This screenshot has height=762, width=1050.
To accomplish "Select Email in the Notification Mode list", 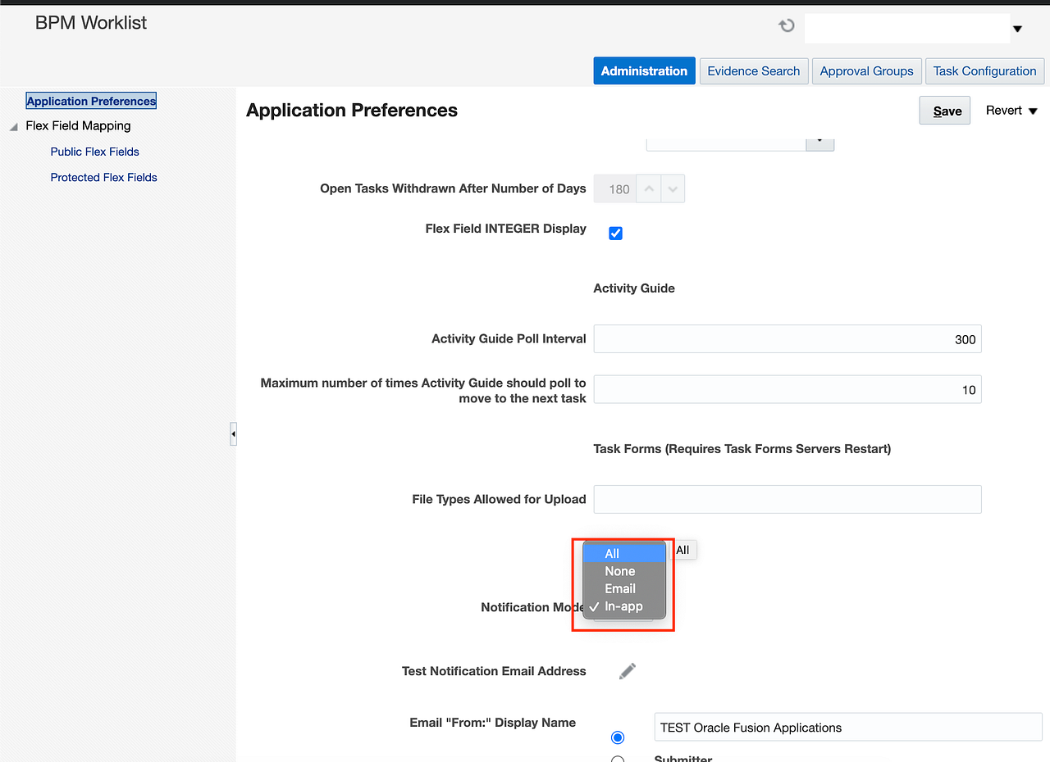I will point(621,588).
